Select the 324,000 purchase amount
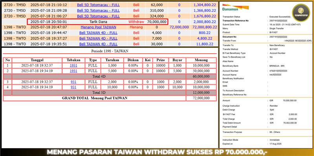This screenshot has height=156, width=314. (157, 16)
